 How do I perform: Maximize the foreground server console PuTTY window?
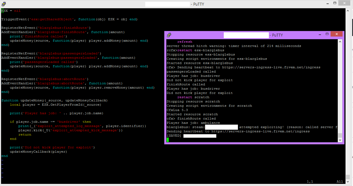[x=327, y=35]
